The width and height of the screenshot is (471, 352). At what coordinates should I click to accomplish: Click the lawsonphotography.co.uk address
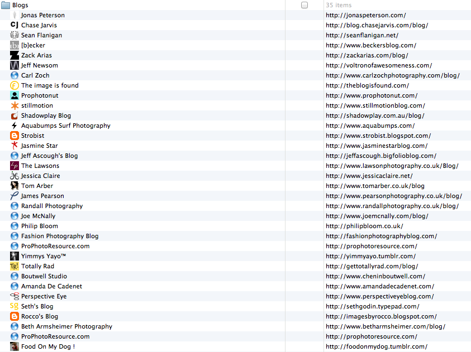tap(392, 166)
